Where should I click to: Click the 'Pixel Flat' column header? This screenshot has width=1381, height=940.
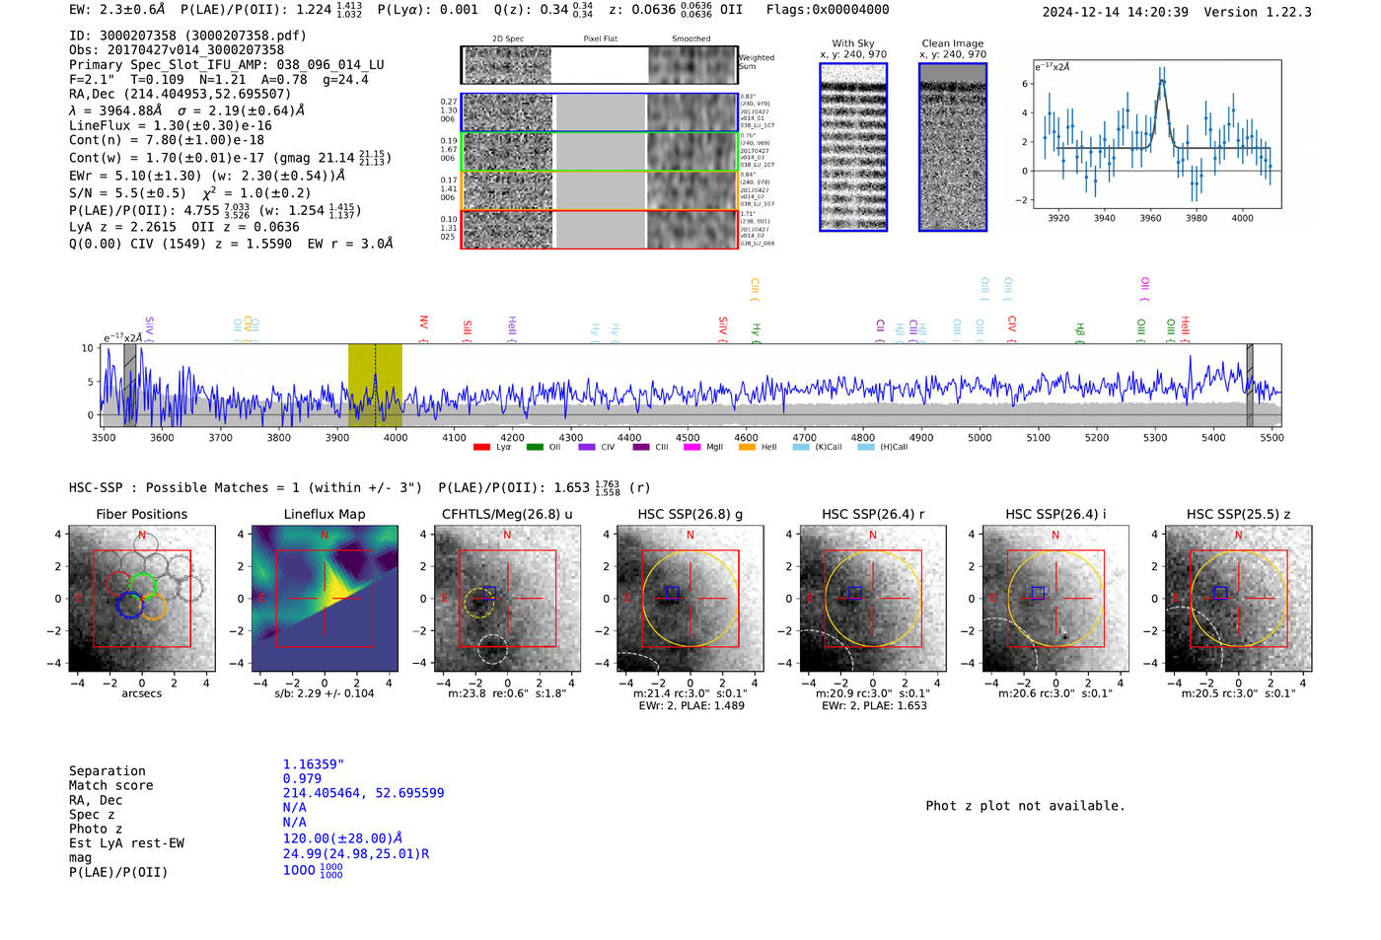point(600,39)
